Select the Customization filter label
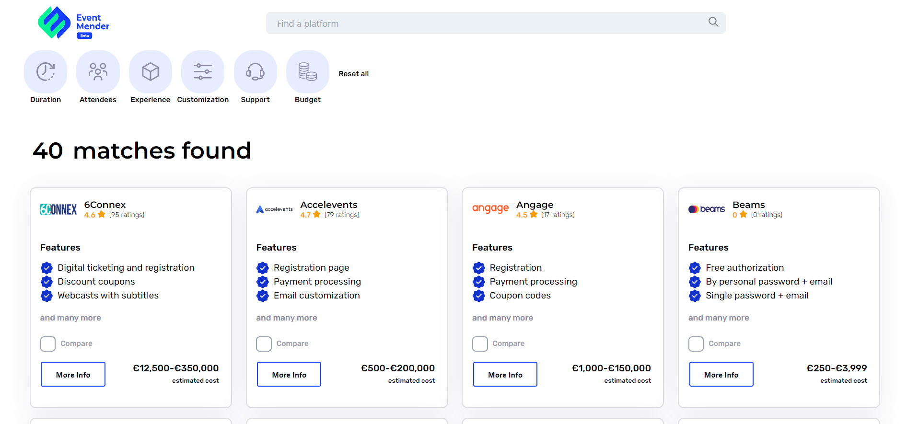 203,100
